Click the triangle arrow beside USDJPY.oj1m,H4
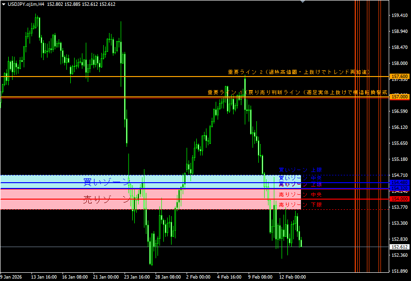This screenshot has height=281, width=411. click(3, 4)
